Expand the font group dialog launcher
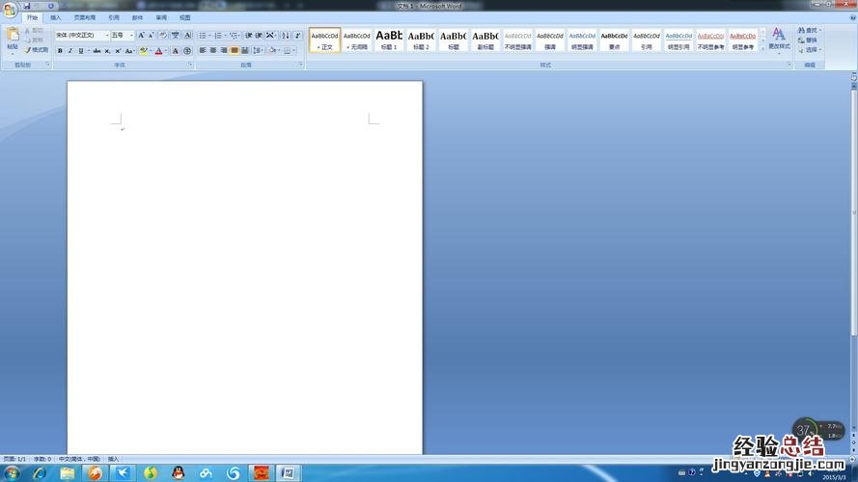This screenshot has height=482, width=858. pyautogui.click(x=188, y=66)
